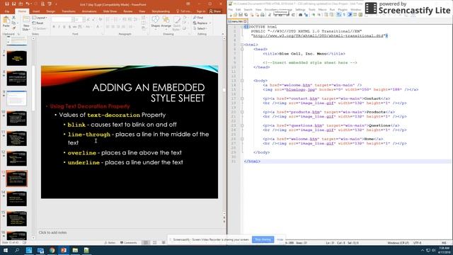Stop sharing the Screencastify recording
The width and height of the screenshot is (453, 255).
point(263,239)
